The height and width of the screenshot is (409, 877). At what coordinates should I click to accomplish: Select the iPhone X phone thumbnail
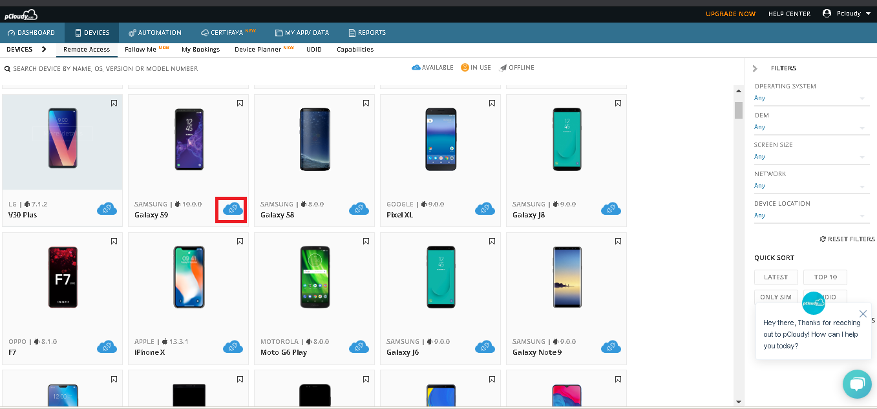coord(189,277)
